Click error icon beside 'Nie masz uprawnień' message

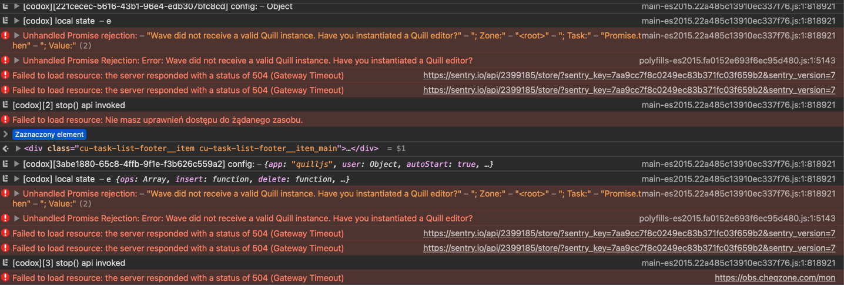[5, 120]
